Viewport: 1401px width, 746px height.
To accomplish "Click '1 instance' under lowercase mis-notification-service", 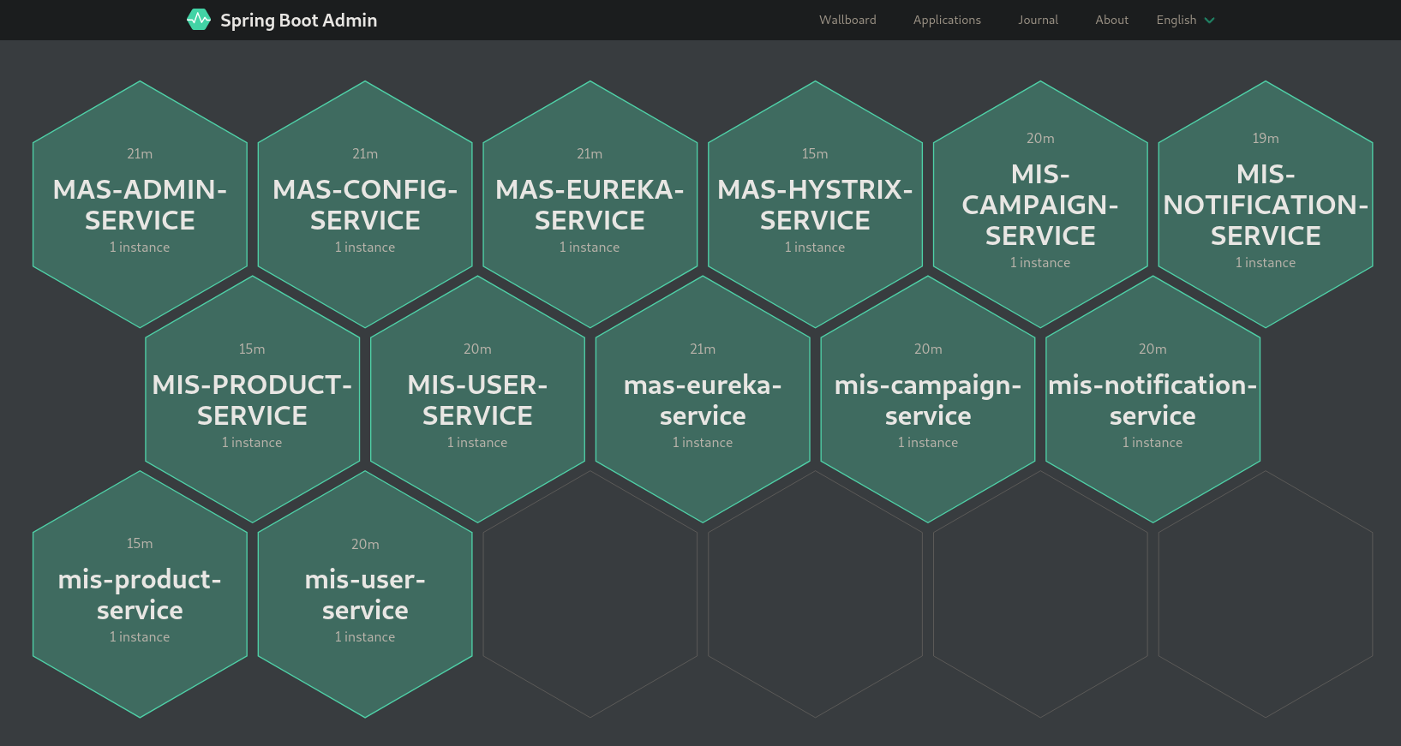I will [x=1153, y=443].
